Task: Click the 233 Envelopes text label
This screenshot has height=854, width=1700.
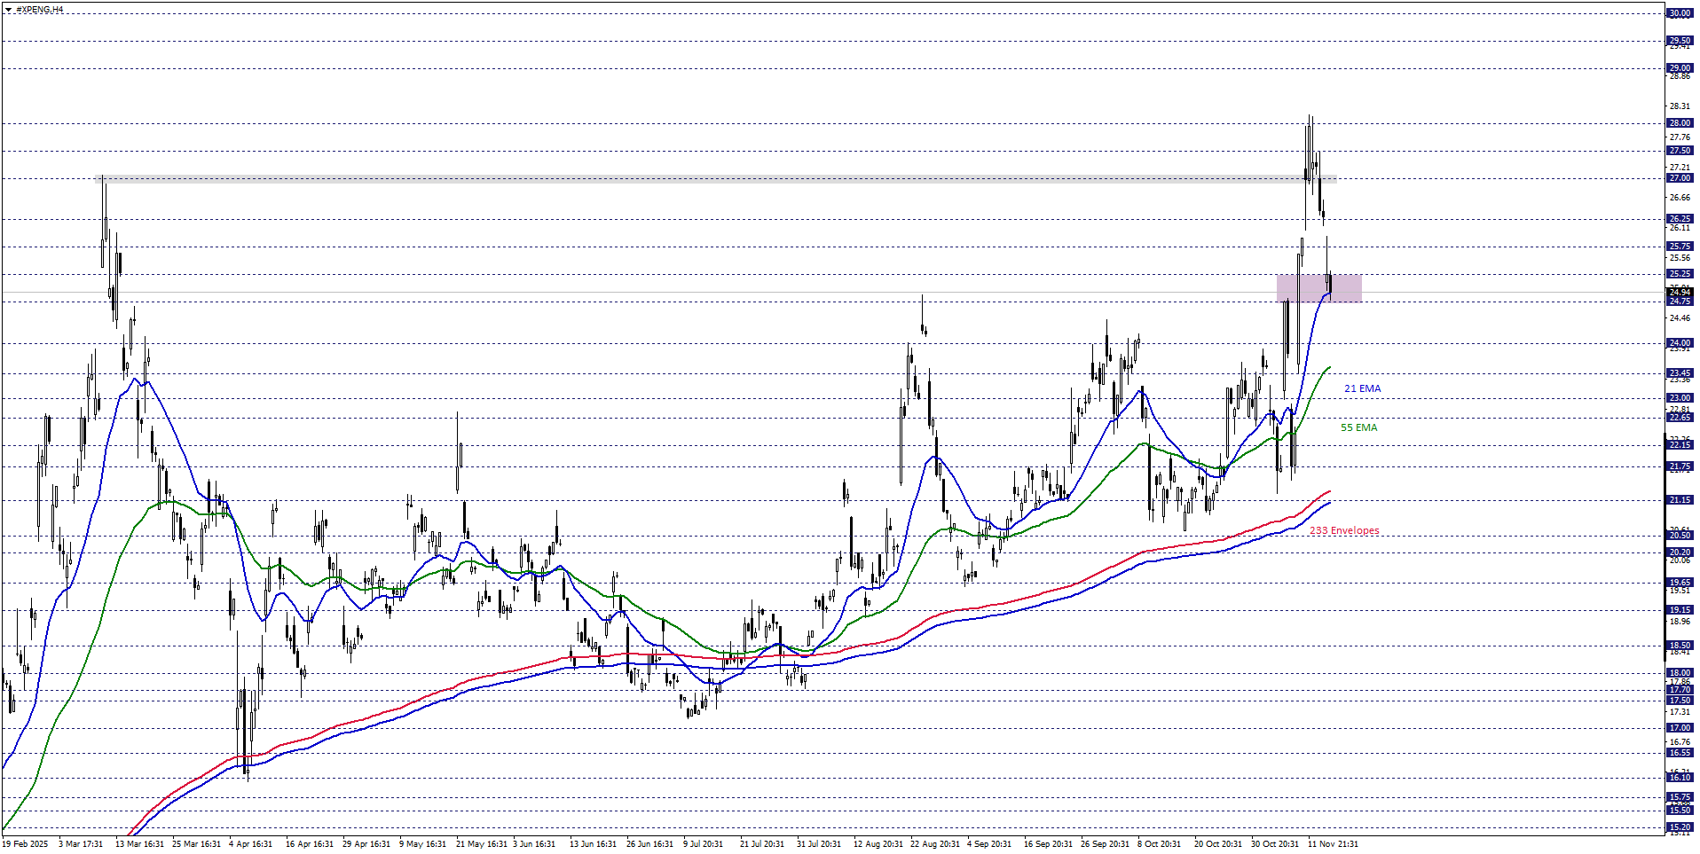Action: pos(1344,530)
